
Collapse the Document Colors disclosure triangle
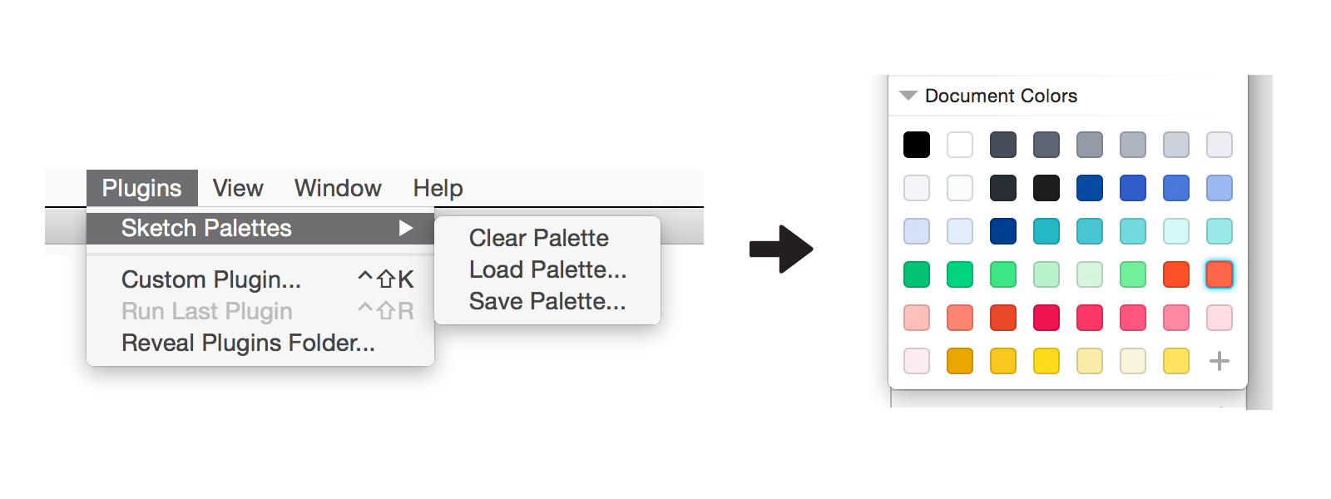908,95
